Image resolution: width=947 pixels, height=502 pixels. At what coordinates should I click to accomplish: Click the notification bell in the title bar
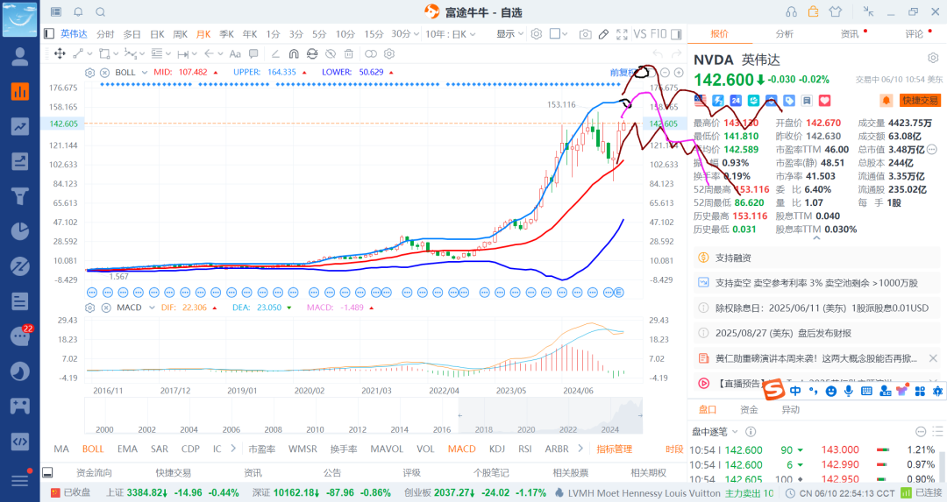tap(79, 12)
